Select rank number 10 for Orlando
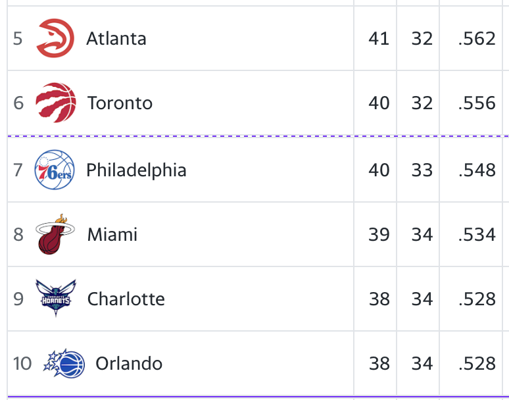This screenshot has height=400, width=509. [22, 363]
